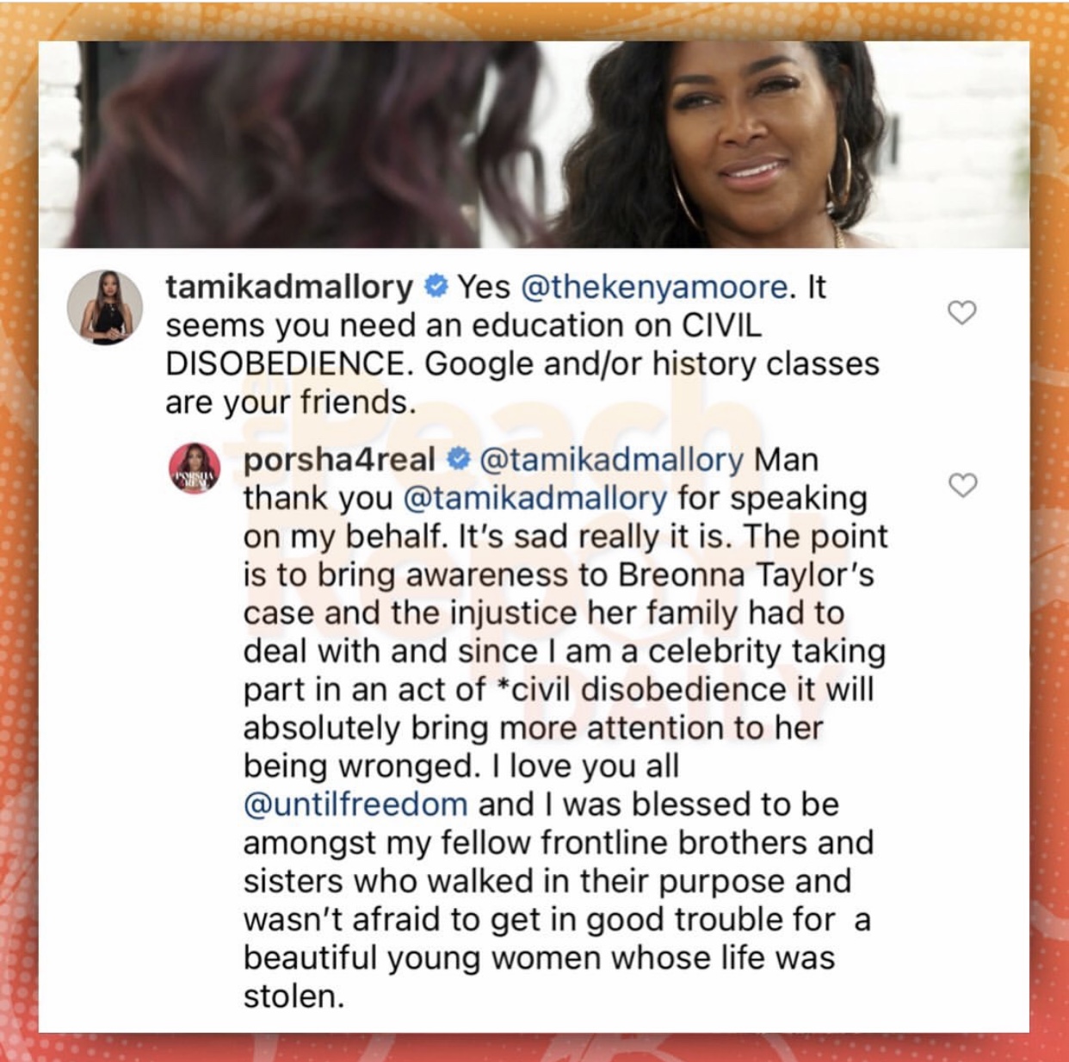The width and height of the screenshot is (1069, 1062).
Task: Open the @untilfreedom mention
Action: 355,804
